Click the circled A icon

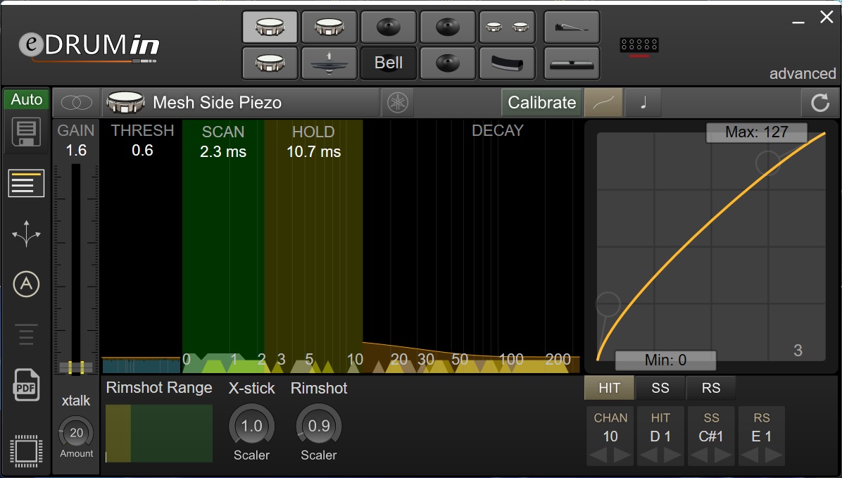26,284
